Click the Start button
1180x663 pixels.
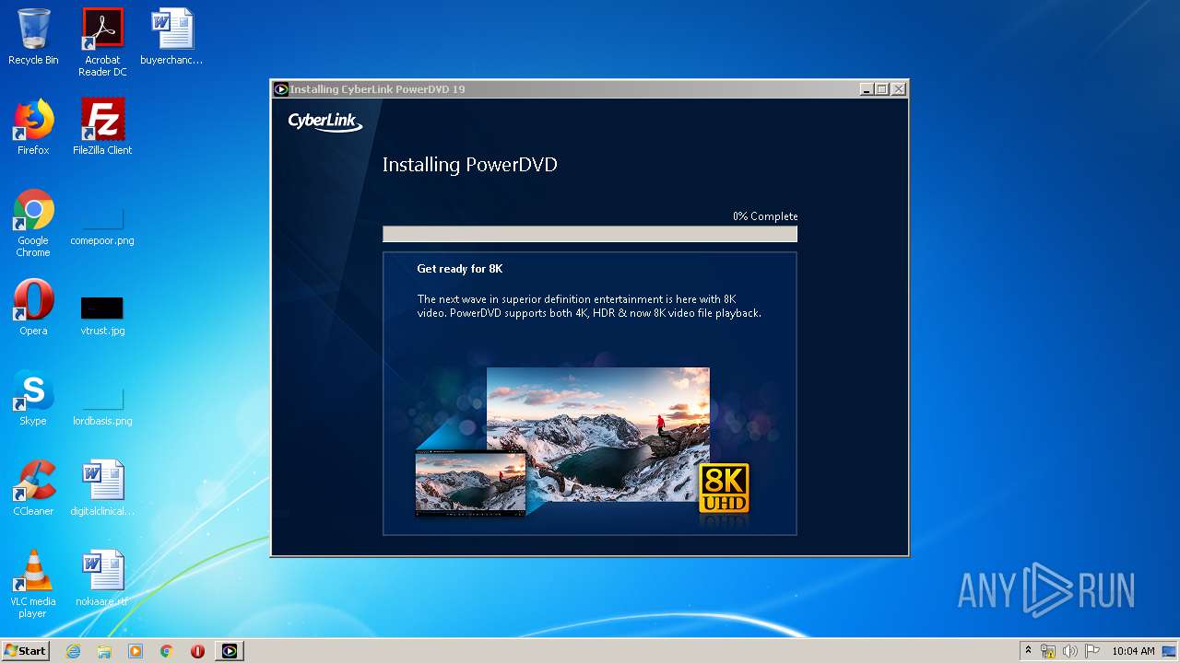pyautogui.click(x=25, y=651)
